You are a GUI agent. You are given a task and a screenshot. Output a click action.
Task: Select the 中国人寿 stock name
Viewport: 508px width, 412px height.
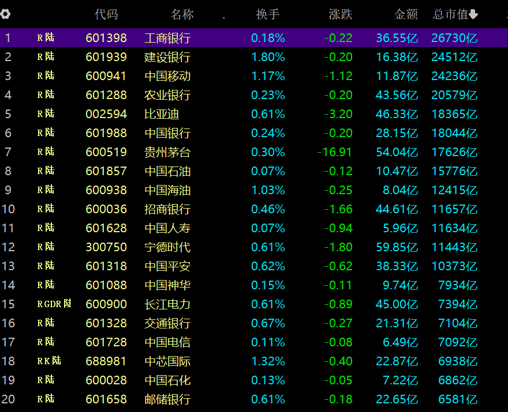[x=167, y=228]
